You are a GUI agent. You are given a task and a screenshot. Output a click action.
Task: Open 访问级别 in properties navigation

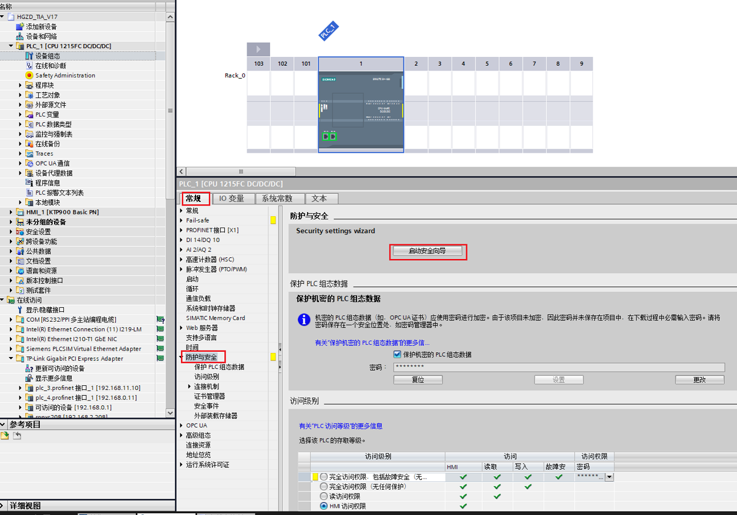207,376
